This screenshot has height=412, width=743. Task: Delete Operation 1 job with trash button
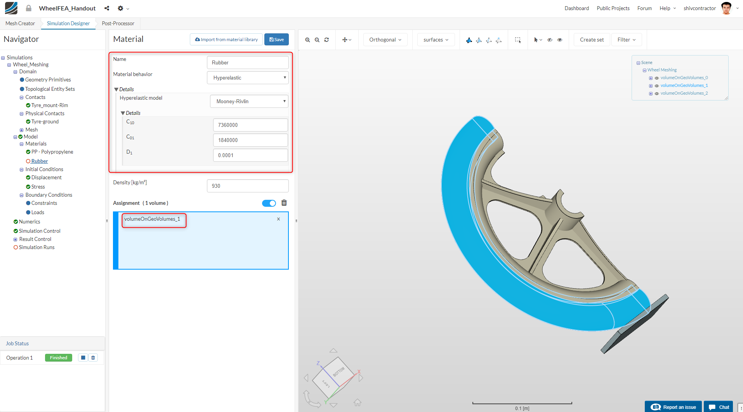pyautogui.click(x=93, y=358)
